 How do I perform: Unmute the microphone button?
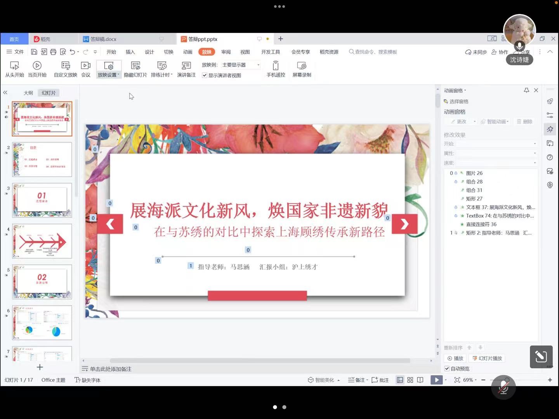click(503, 387)
